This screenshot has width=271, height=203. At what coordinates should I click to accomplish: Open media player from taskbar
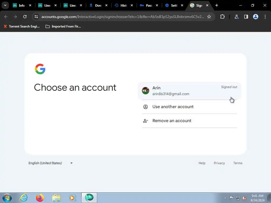tap(73, 198)
